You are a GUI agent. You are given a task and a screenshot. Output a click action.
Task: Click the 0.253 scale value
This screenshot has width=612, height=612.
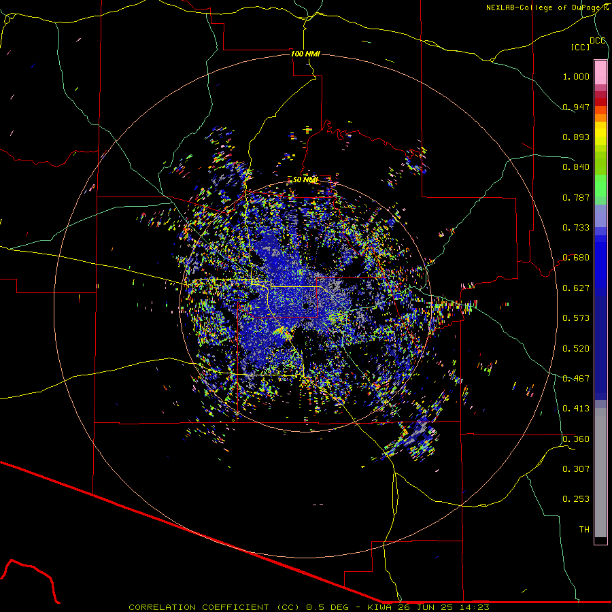click(x=576, y=499)
